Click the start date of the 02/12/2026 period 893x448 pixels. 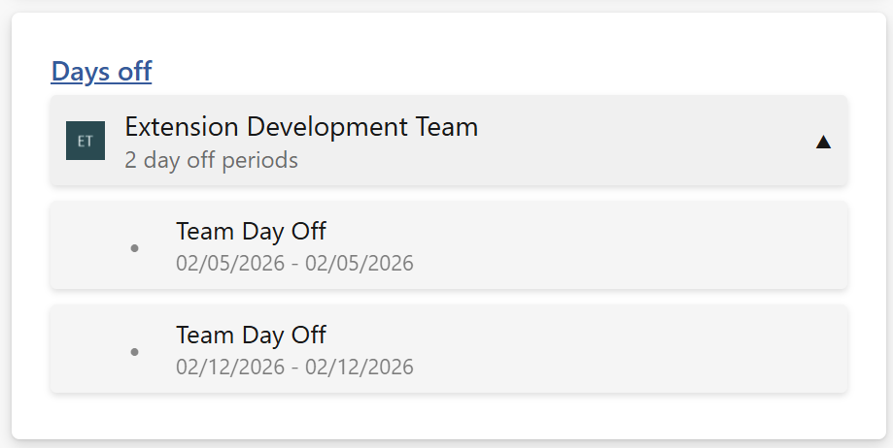coord(230,367)
